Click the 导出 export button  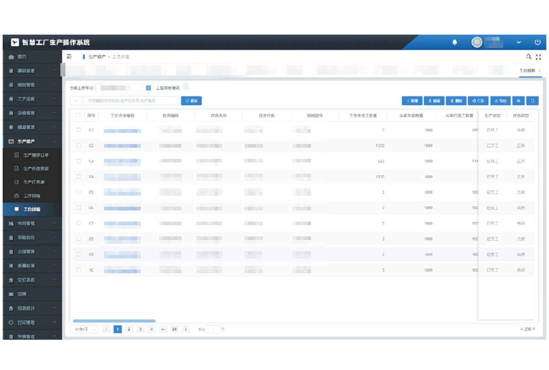click(x=500, y=101)
